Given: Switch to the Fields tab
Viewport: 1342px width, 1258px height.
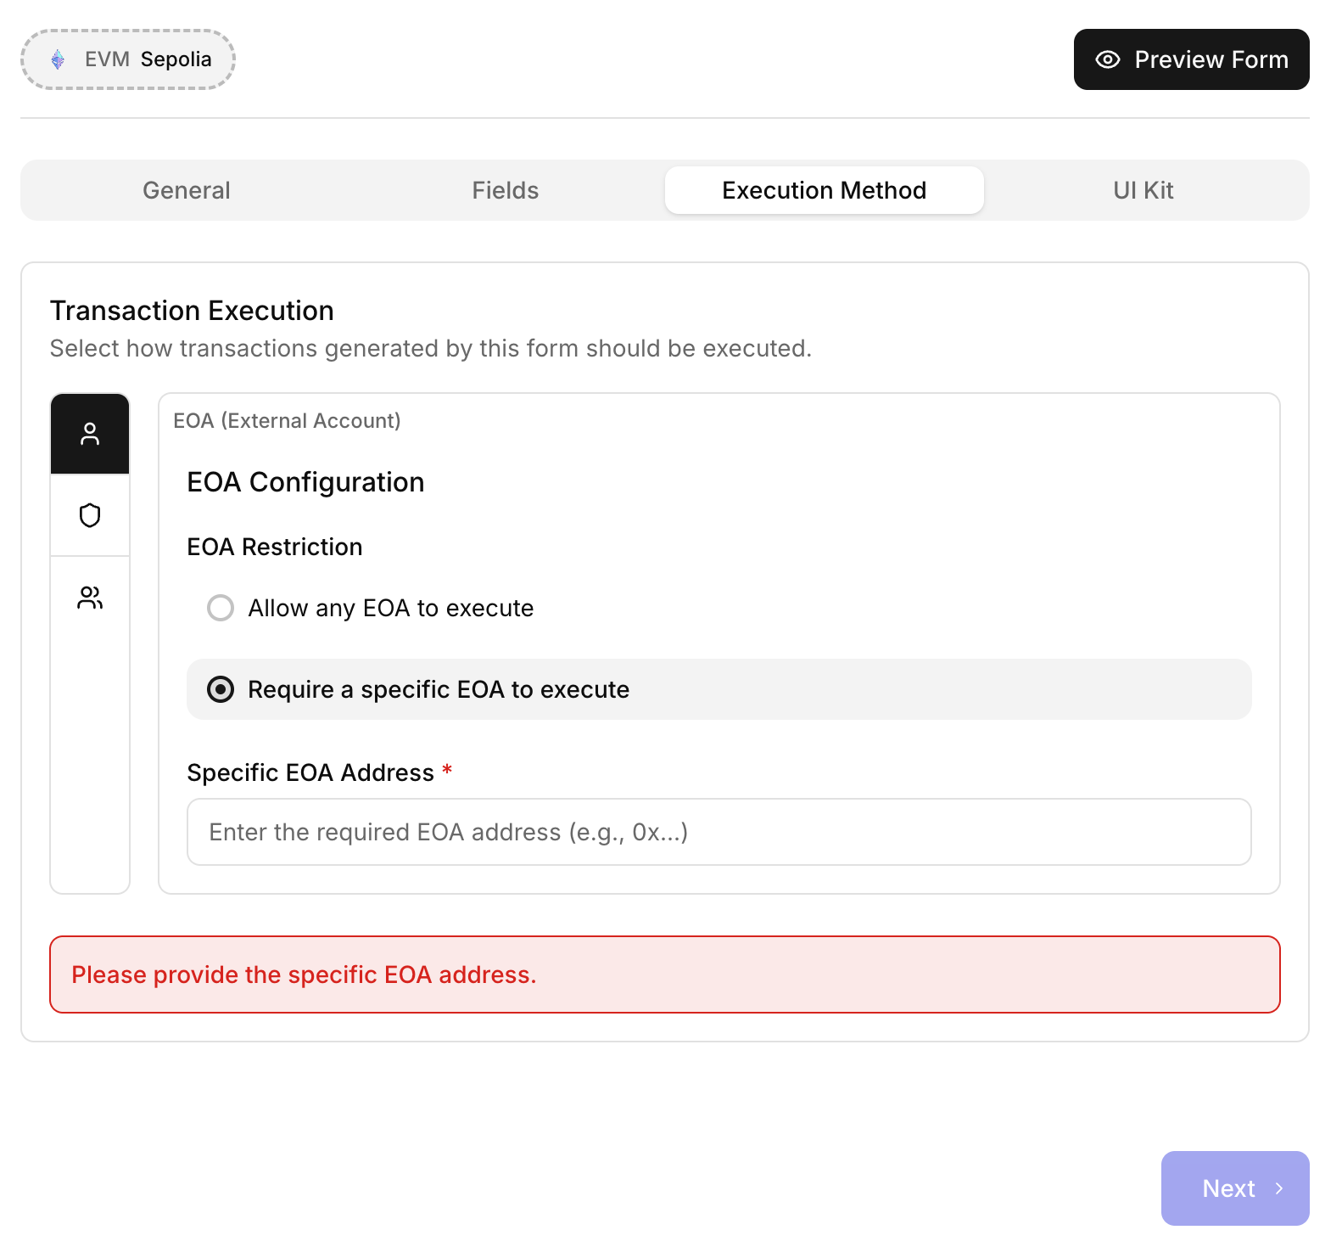Looking at the screenshot, I should [x=505, y=190].
